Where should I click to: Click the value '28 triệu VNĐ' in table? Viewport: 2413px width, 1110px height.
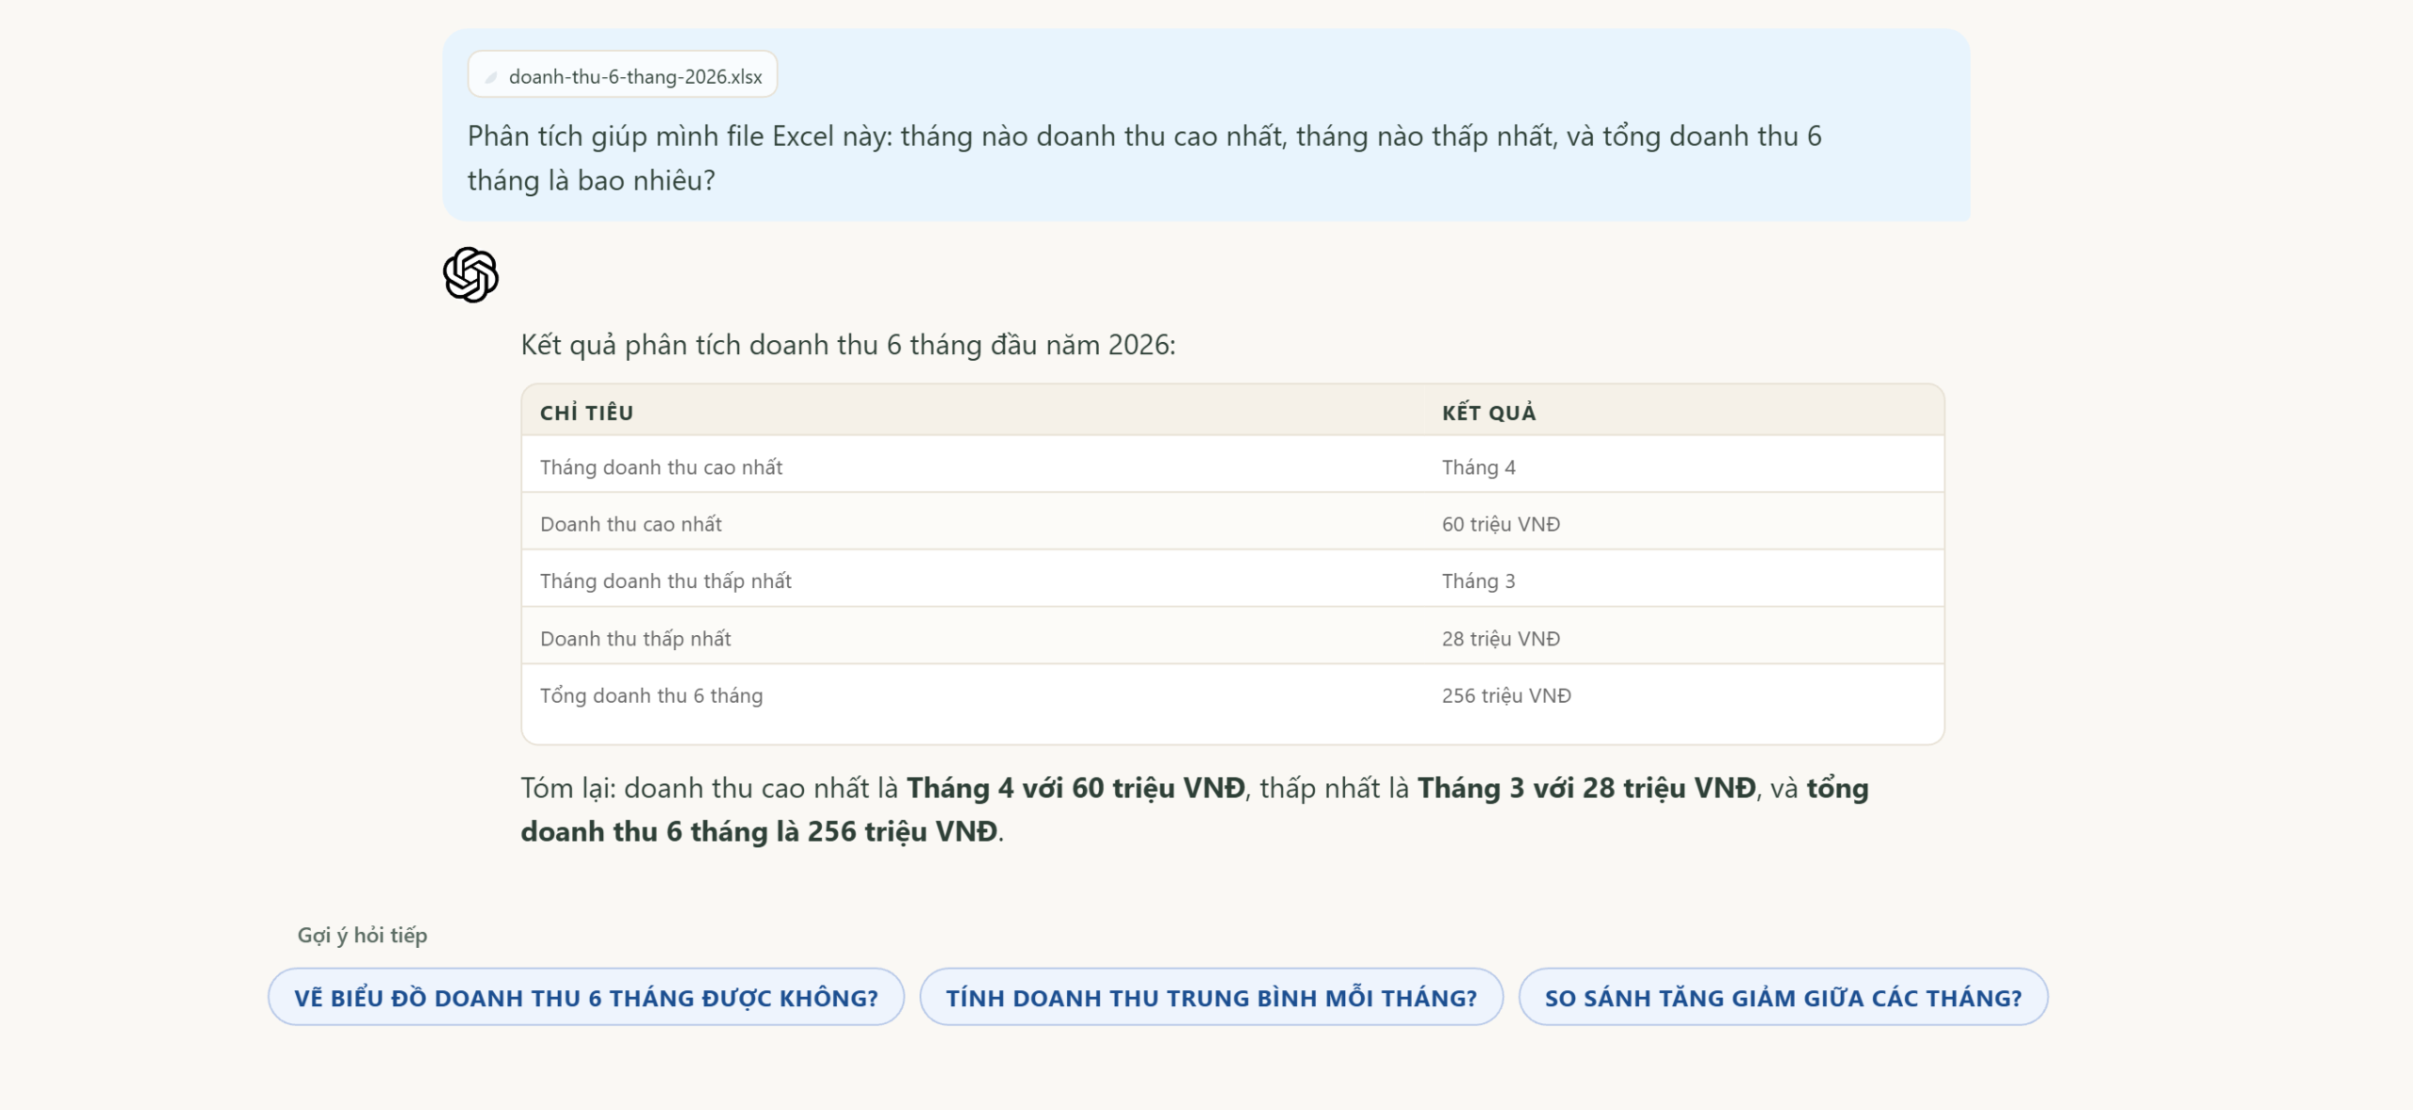pos(1501,639)
